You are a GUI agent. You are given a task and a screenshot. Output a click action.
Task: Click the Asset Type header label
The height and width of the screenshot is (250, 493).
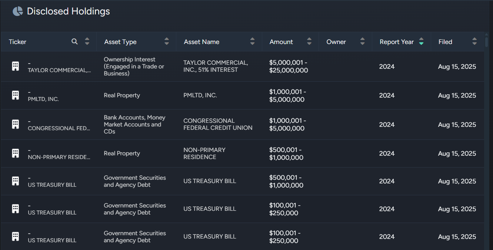point(120,42)
